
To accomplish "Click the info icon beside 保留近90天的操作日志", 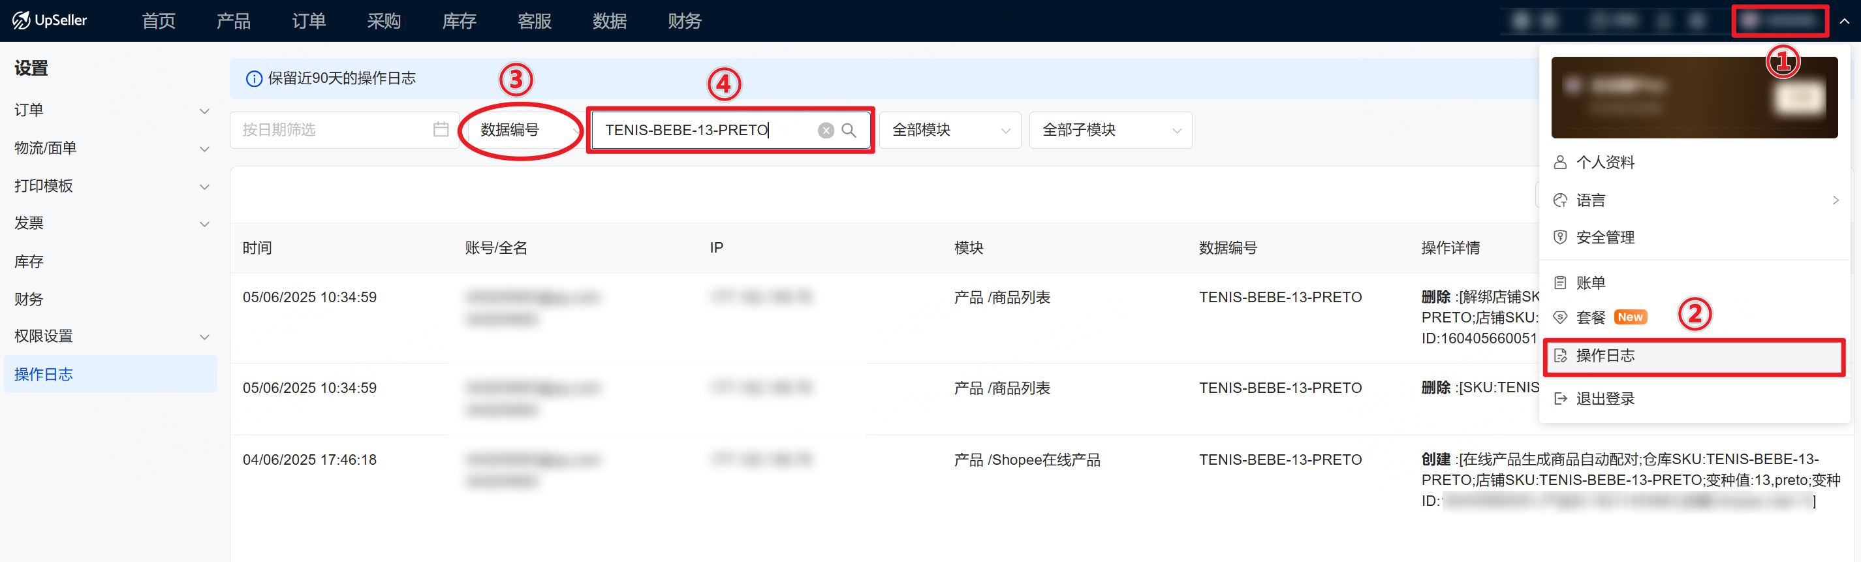I will 253,79.
